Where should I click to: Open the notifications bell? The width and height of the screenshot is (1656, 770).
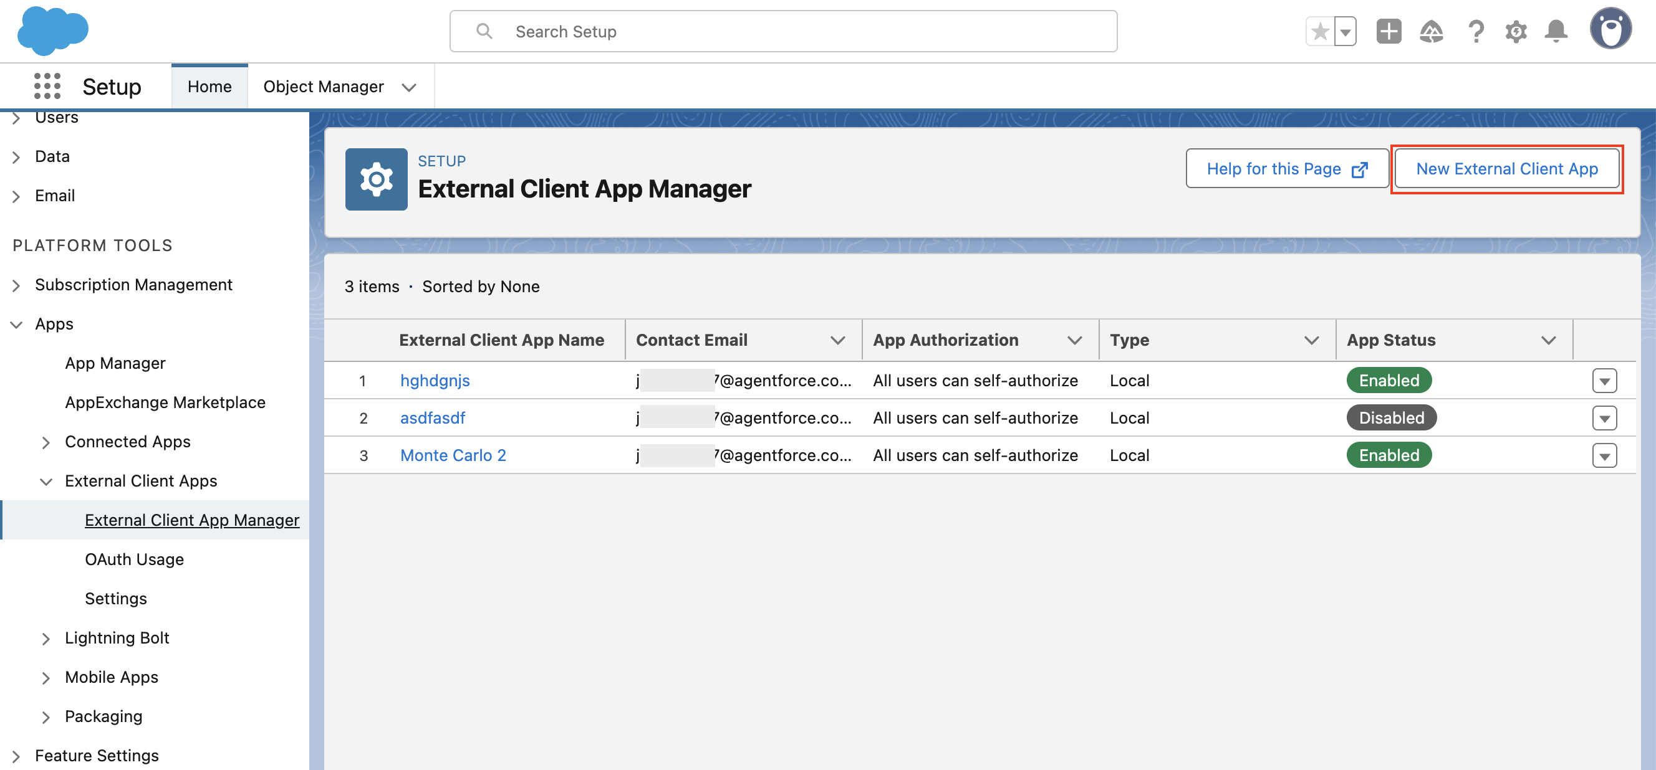[x=1556, y=32]
